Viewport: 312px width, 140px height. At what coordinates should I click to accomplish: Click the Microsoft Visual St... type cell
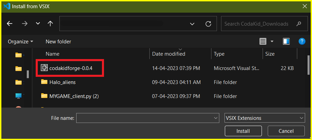(236, 68)
